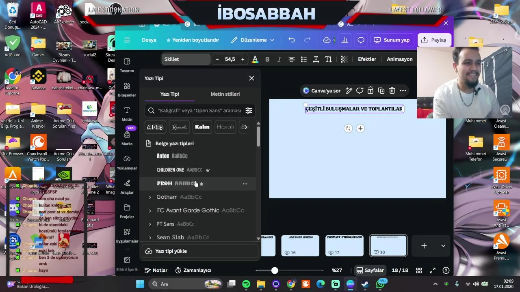Switch to the Metin stilleri tab
The height and width of the screenshot is (292, 520).
click(225, 94)
